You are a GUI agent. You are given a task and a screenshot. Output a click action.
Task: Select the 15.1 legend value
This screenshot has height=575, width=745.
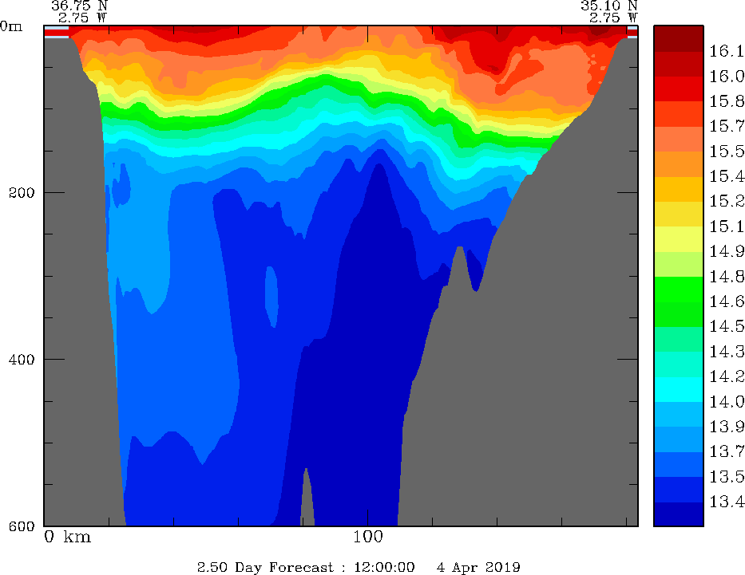coord(727,226)
